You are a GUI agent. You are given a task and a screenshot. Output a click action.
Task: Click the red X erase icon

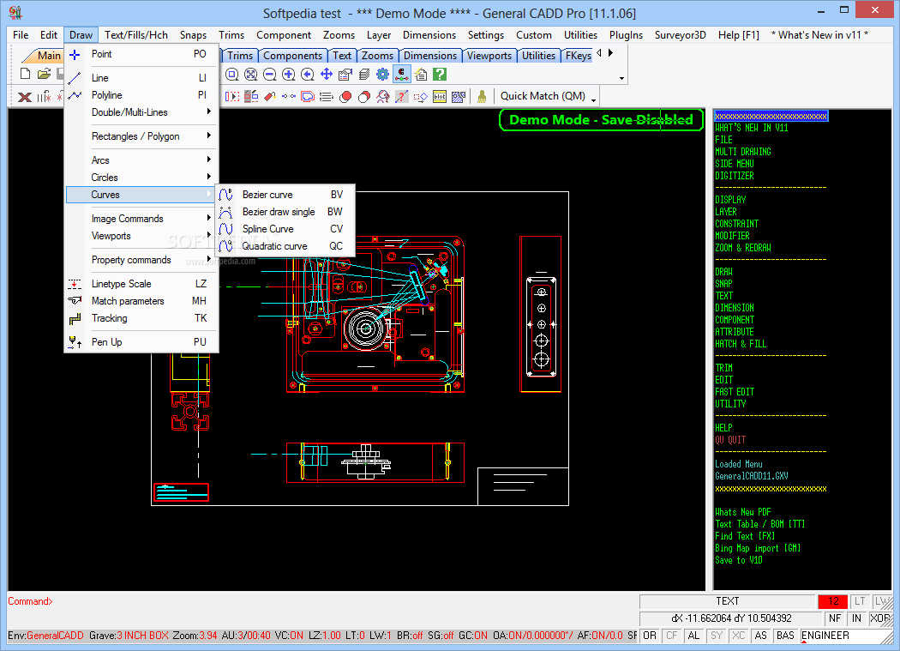[x=25, y=97]
